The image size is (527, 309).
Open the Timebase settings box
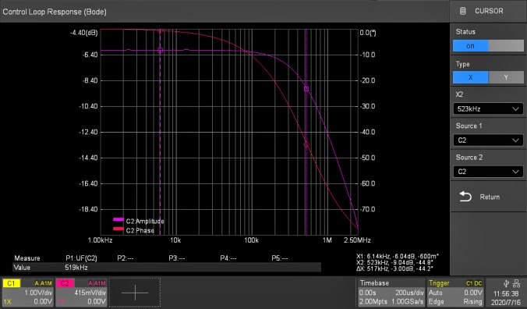click(391, 292)
